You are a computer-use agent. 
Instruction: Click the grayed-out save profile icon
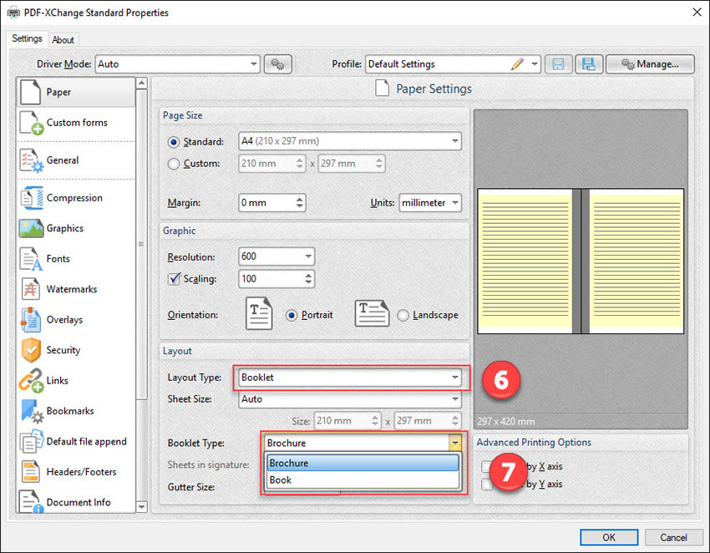(558, 64)
